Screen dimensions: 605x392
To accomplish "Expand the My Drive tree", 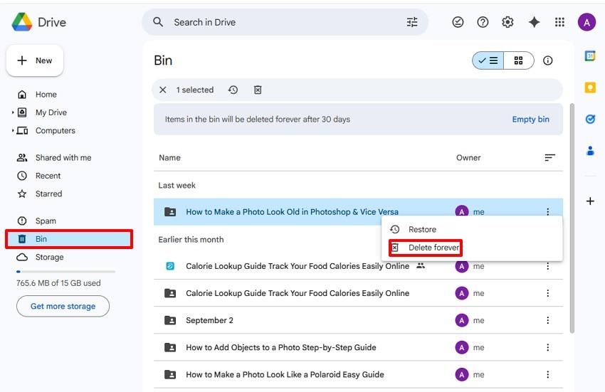I will point(13,112).
